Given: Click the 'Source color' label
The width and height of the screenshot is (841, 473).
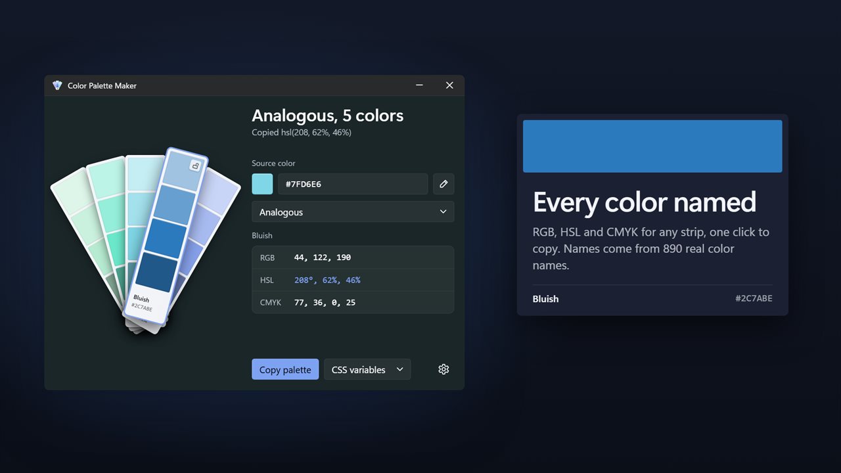Looking at the screenshot, I should pyautogui.click(x=273, y=163).
